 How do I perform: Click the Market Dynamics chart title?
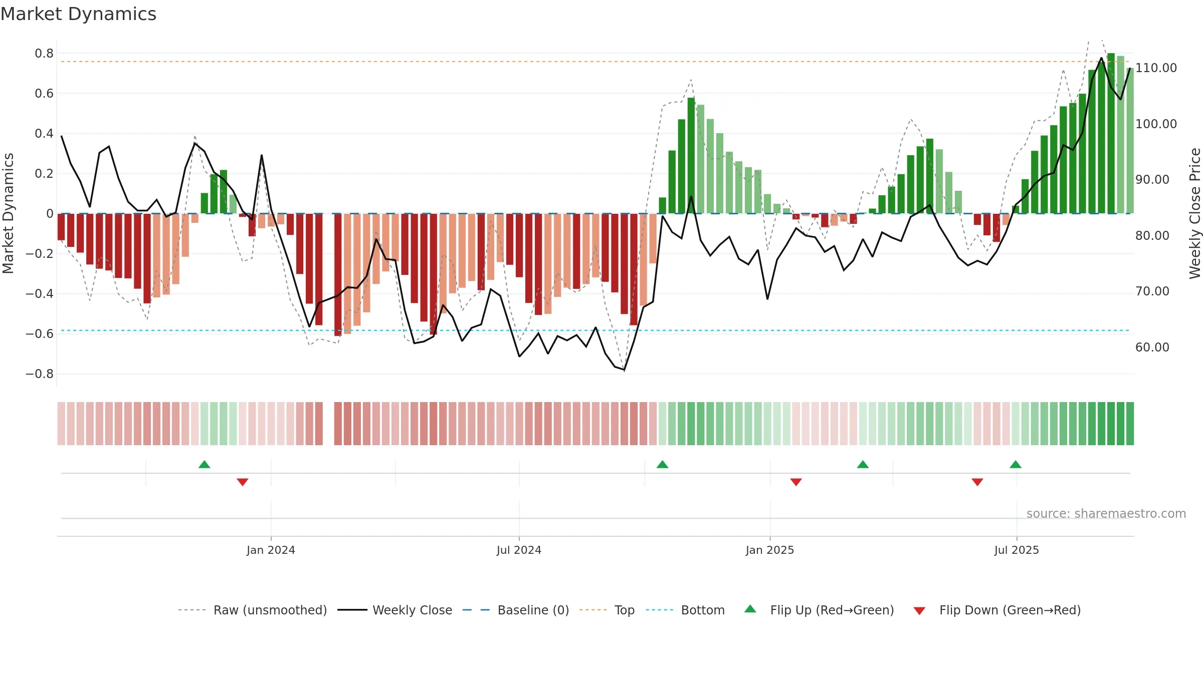coord(78,14)
